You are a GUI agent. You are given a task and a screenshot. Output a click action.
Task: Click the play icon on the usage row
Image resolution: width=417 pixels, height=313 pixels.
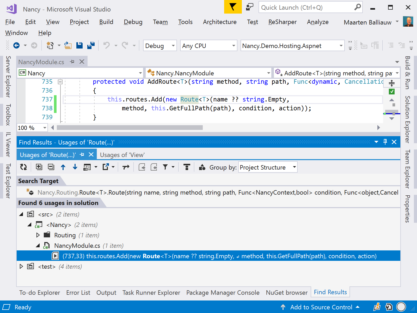pos(55,256)
